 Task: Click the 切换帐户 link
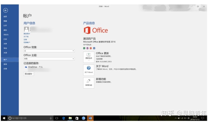(x=27, y=43)
